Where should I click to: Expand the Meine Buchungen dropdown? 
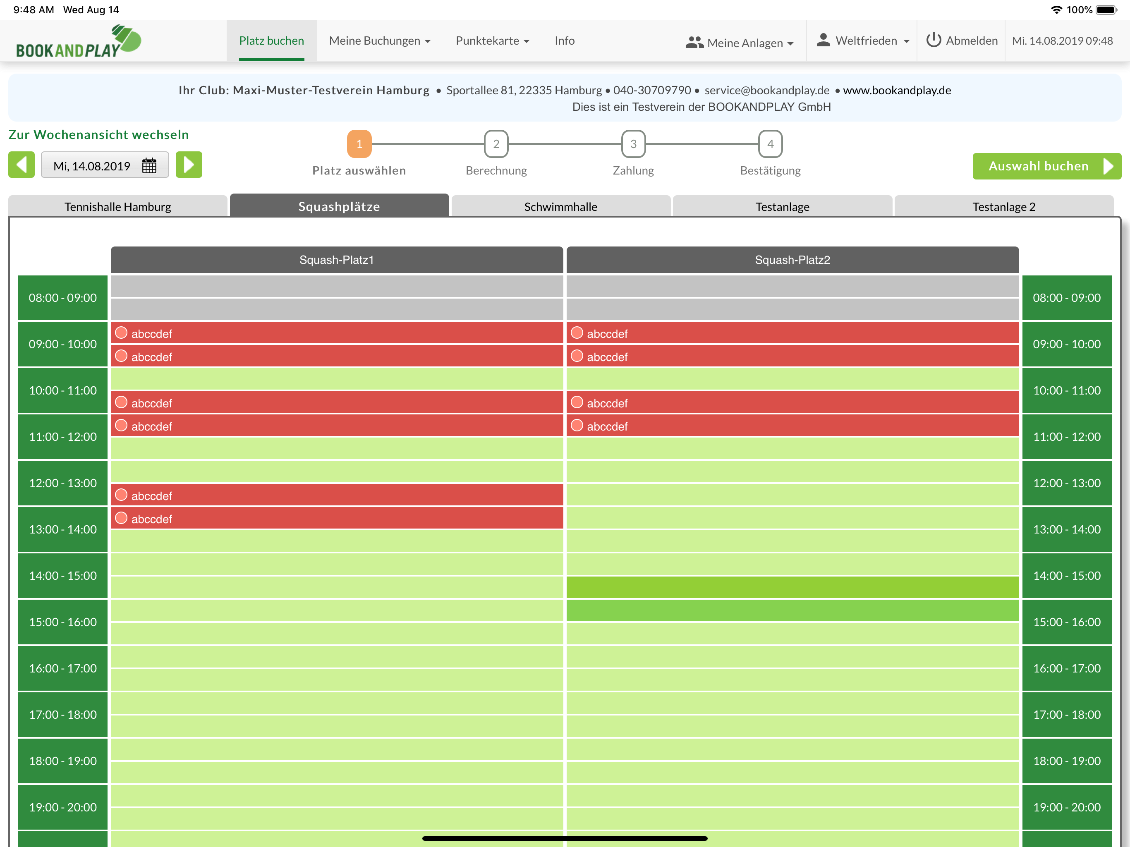point(380,41)
